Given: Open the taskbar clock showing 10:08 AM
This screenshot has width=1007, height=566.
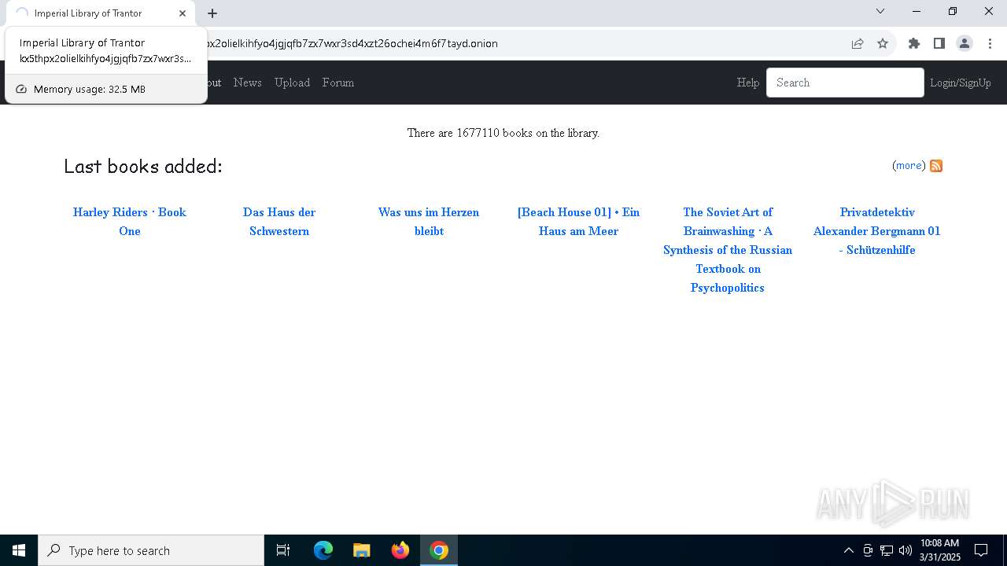Looking at the screenshot, I should point(940,550).
